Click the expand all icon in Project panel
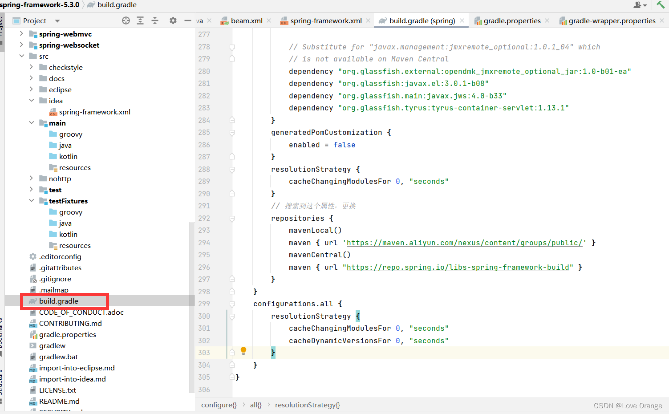The width and height of the screenshot is (669, 414). [x=140, y=20]
